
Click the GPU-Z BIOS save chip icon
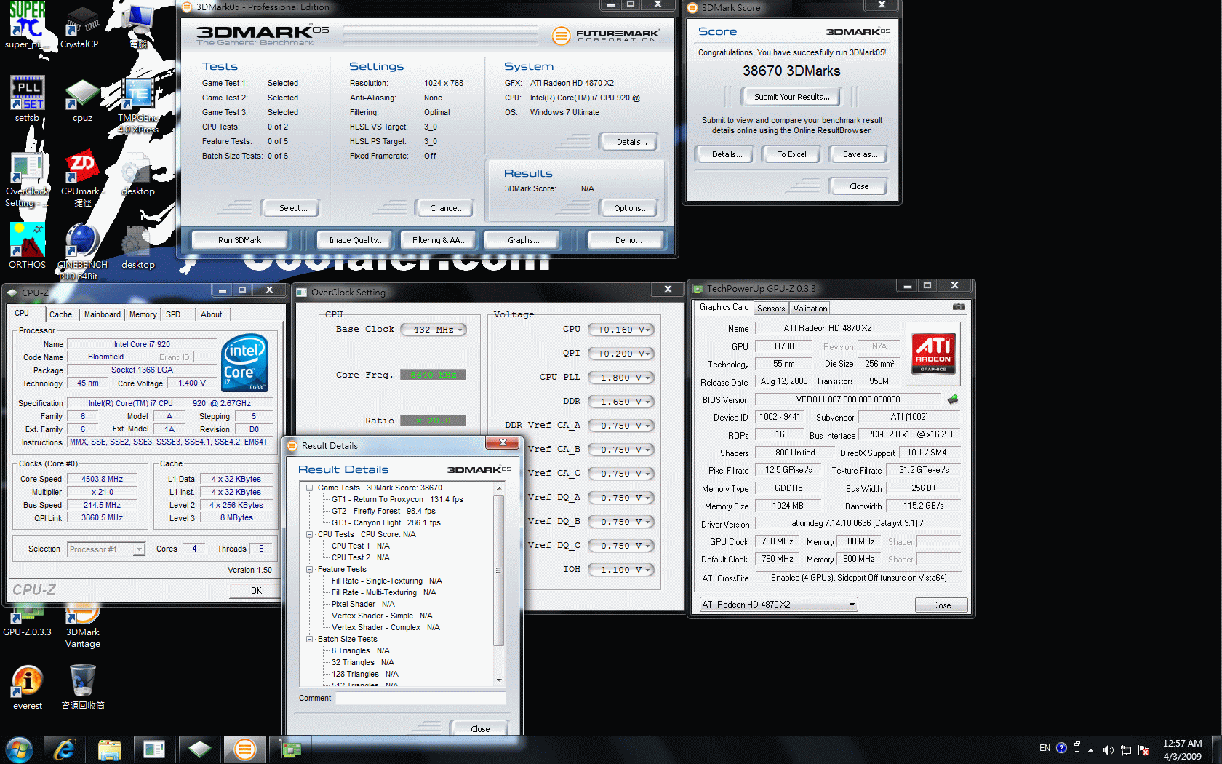(953, 399)
